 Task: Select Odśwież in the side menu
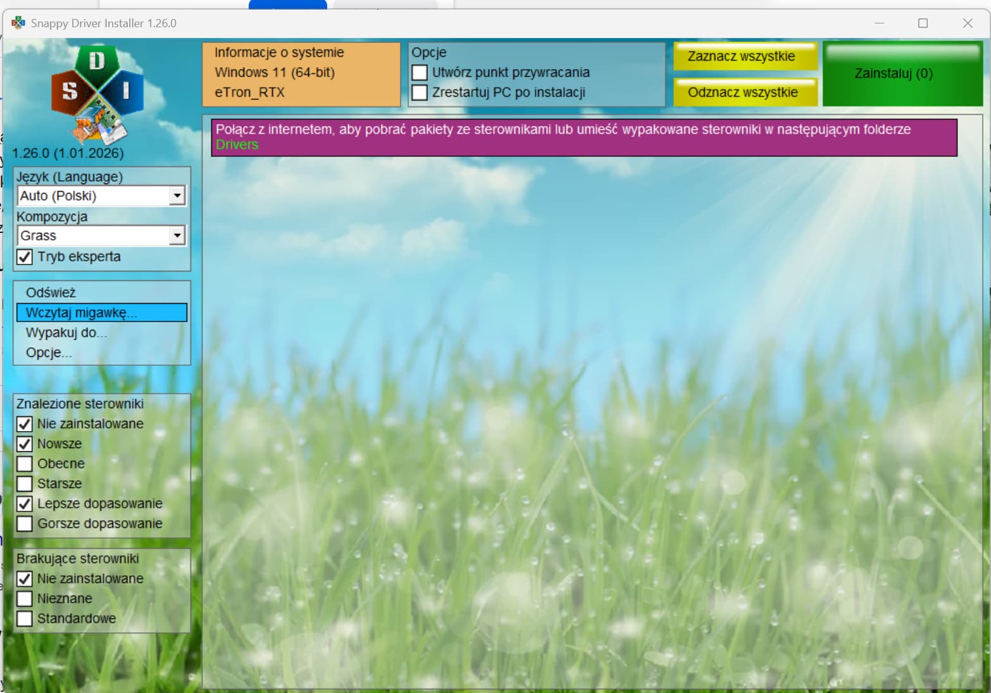(x=51, y=292)
